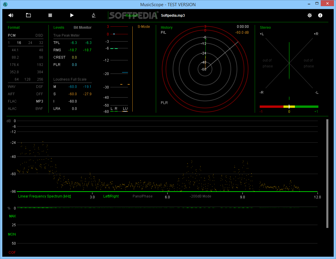Click the Report button
The width and height of the screenshot is (336, 259).
click(x=132, y=16)
